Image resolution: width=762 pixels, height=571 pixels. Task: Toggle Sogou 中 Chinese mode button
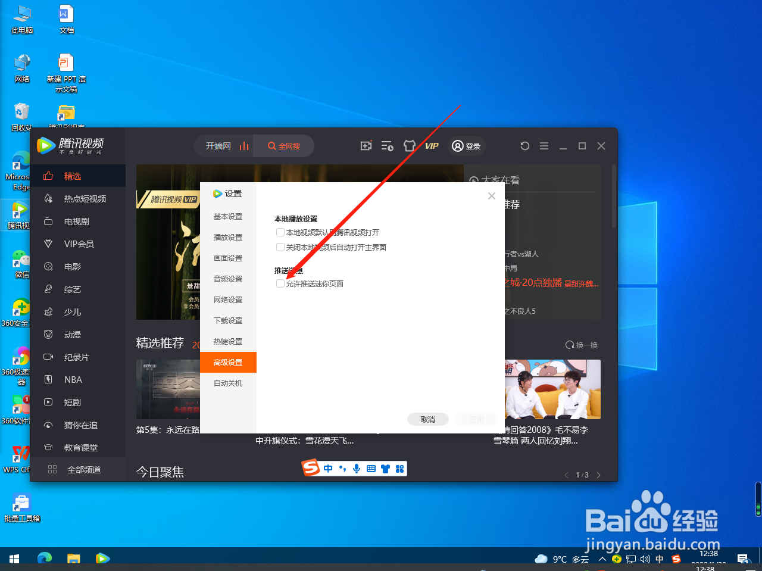pos(328,469)
